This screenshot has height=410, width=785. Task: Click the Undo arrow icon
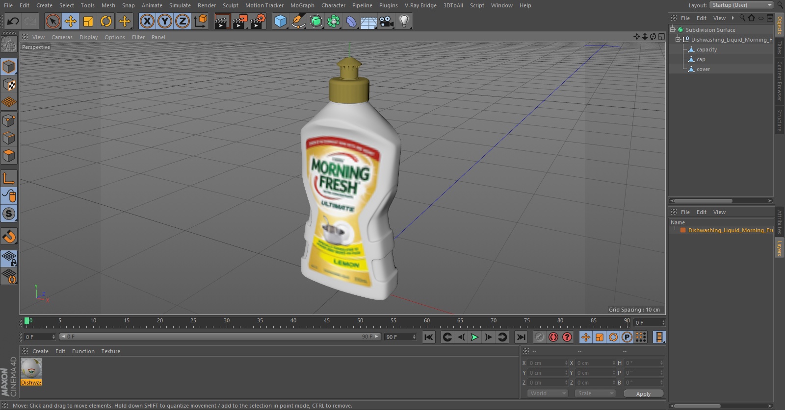point(13,21)
